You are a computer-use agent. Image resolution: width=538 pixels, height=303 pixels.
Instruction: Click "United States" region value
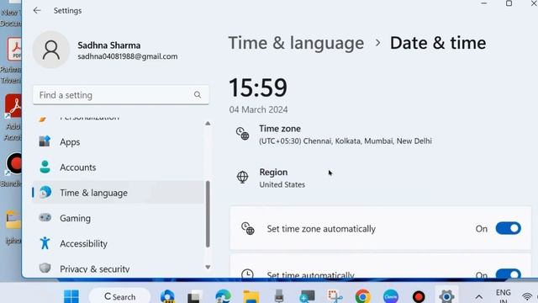(x=282, y=185)
